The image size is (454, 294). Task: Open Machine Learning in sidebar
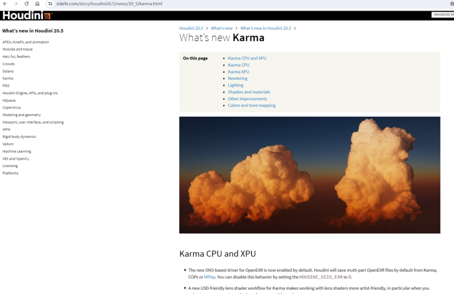(16, 151)
